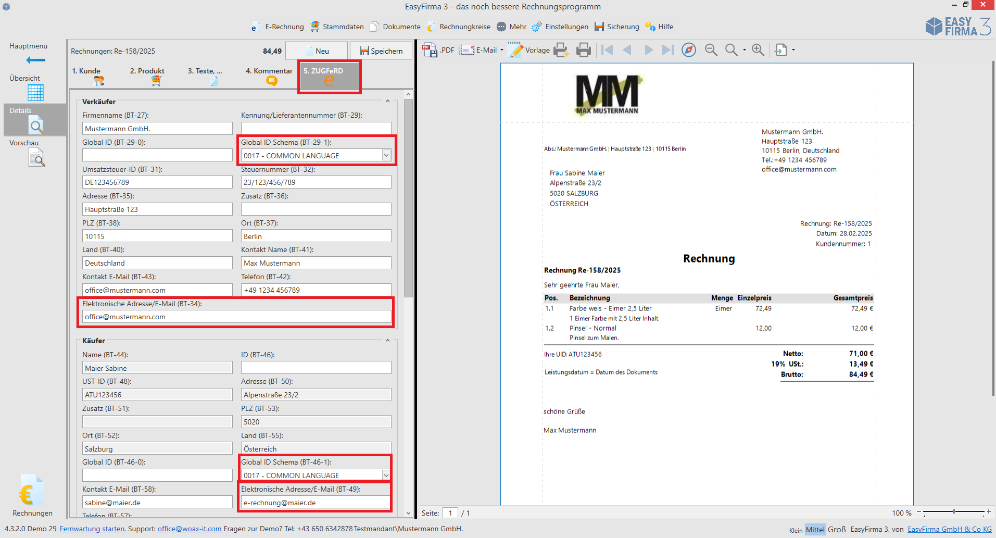Click the Umsatzsteuer-ID field DE123456789
The width and height of the screenshot is (996, 538).
(157, 182)
